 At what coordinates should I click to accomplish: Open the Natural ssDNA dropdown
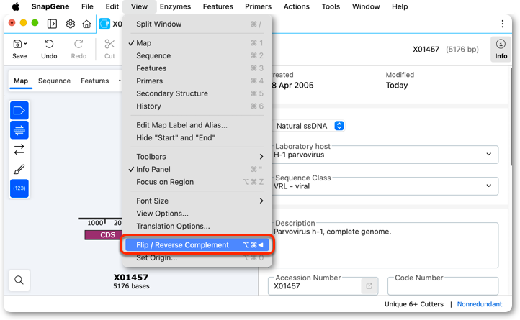[310, 126]
